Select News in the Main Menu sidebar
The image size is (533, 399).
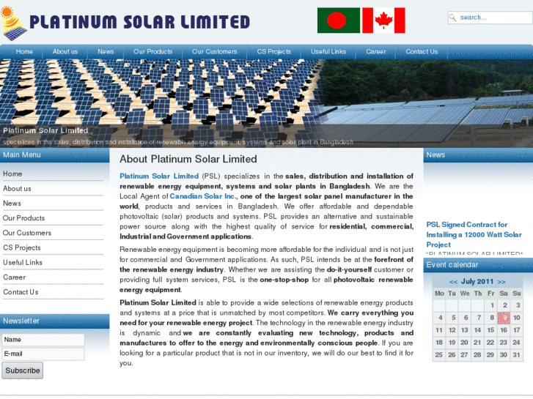tap(53, 204)
